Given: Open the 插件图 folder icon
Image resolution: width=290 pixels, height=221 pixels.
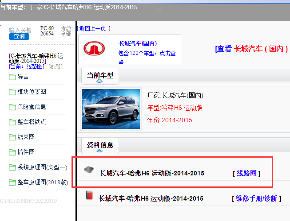Looking at the screenshot, I should tap(12, 152).
